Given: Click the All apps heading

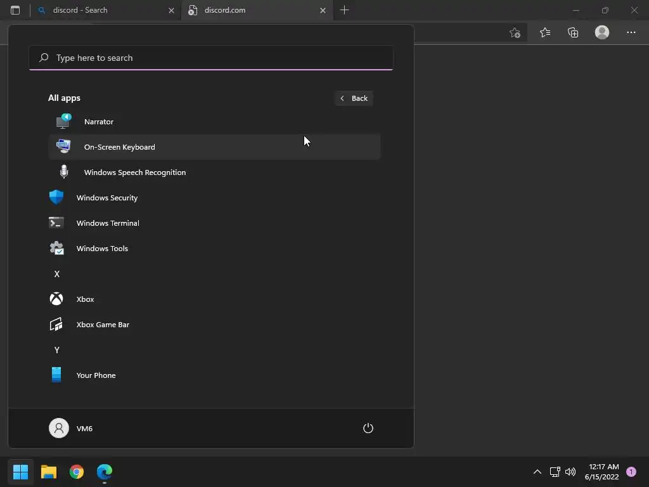Looking at the screenshot, I should (64, 98).
